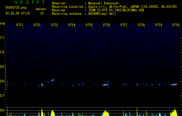
Task: Click the Receiving Location label
Action: point(67,7)
